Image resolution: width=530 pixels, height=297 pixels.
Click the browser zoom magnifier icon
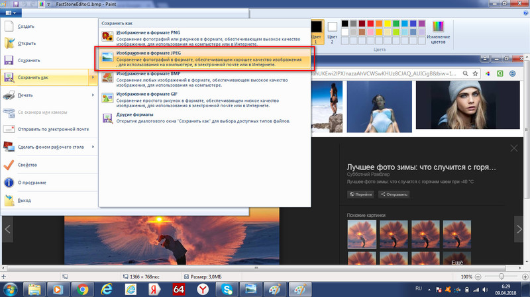pyautogui.click(x=466, y=73)
